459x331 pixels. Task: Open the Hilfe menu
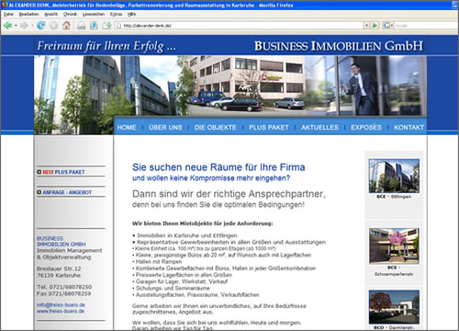coord(131,14)
